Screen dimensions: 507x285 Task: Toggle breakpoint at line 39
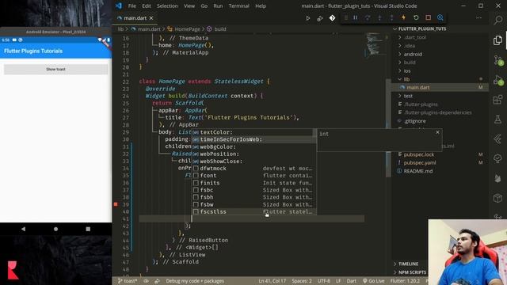pyautogui.click(x=116, y=204)
